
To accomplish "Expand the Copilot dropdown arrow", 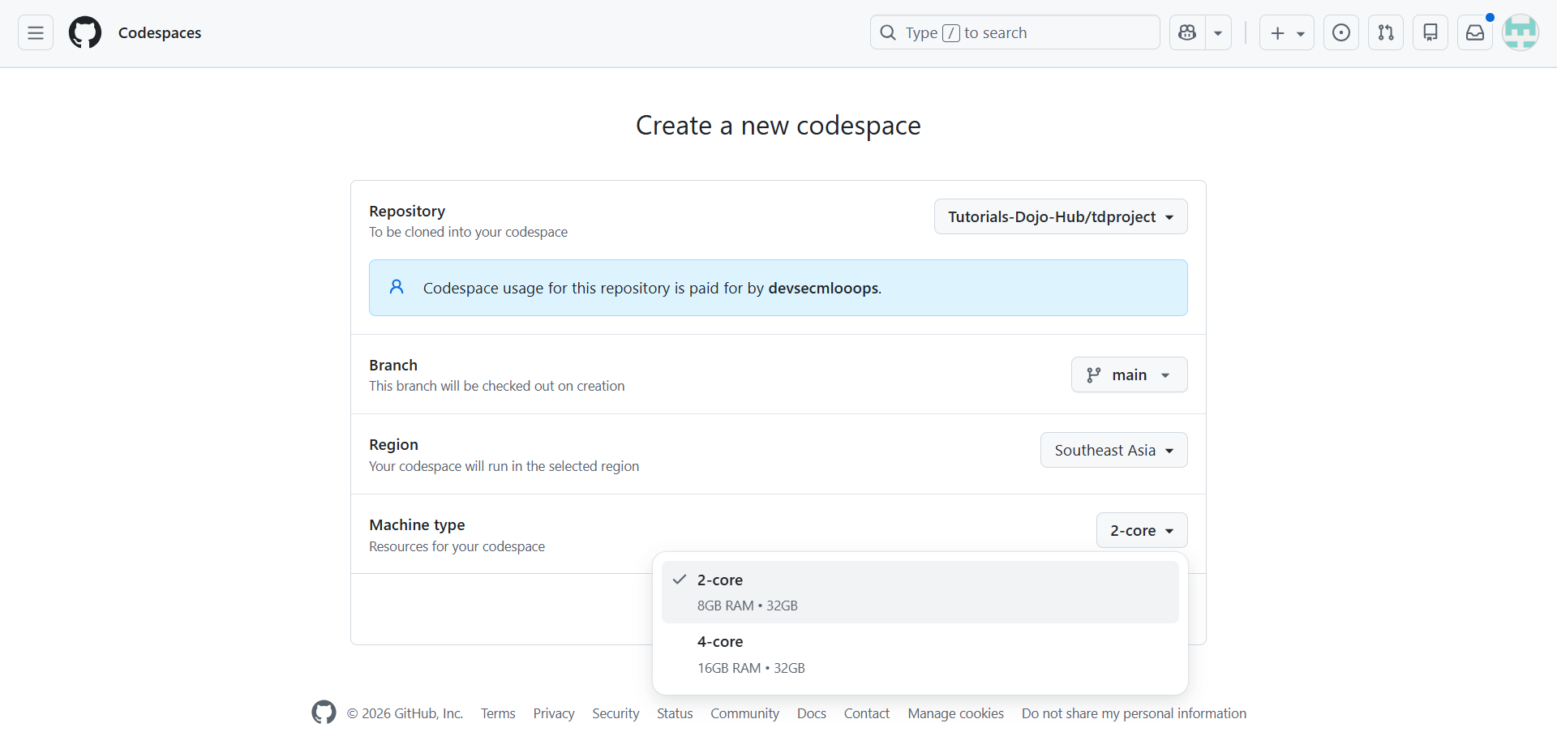I will (x=1219, y=32).
